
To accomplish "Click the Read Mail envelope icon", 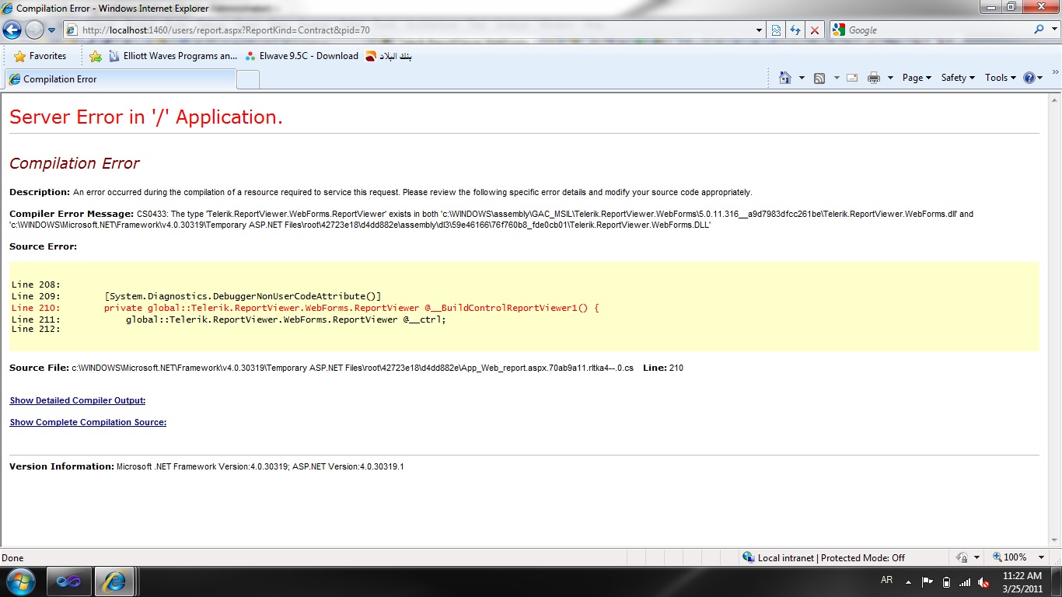I will 852,78.
